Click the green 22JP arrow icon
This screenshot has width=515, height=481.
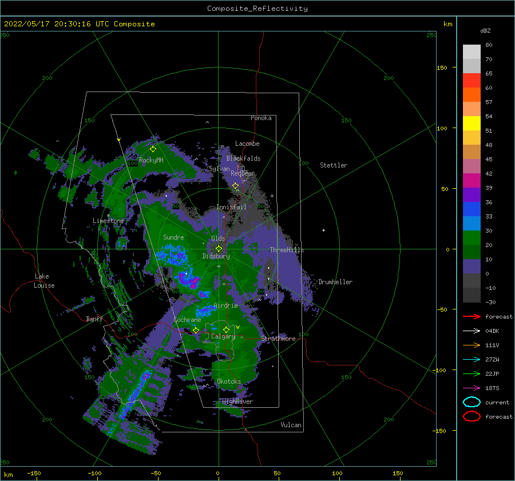[472, 373]
